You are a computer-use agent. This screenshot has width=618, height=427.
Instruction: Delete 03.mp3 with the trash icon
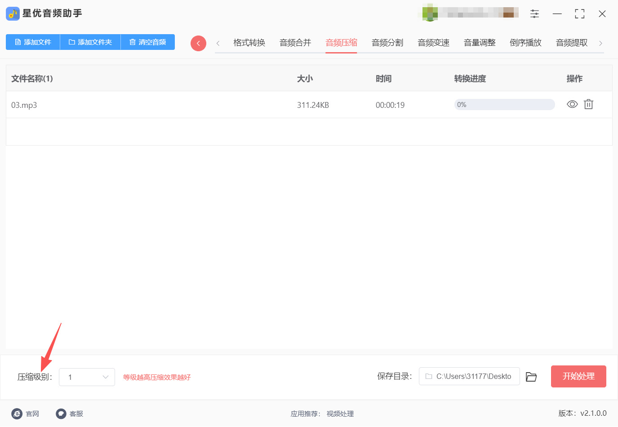588,104
